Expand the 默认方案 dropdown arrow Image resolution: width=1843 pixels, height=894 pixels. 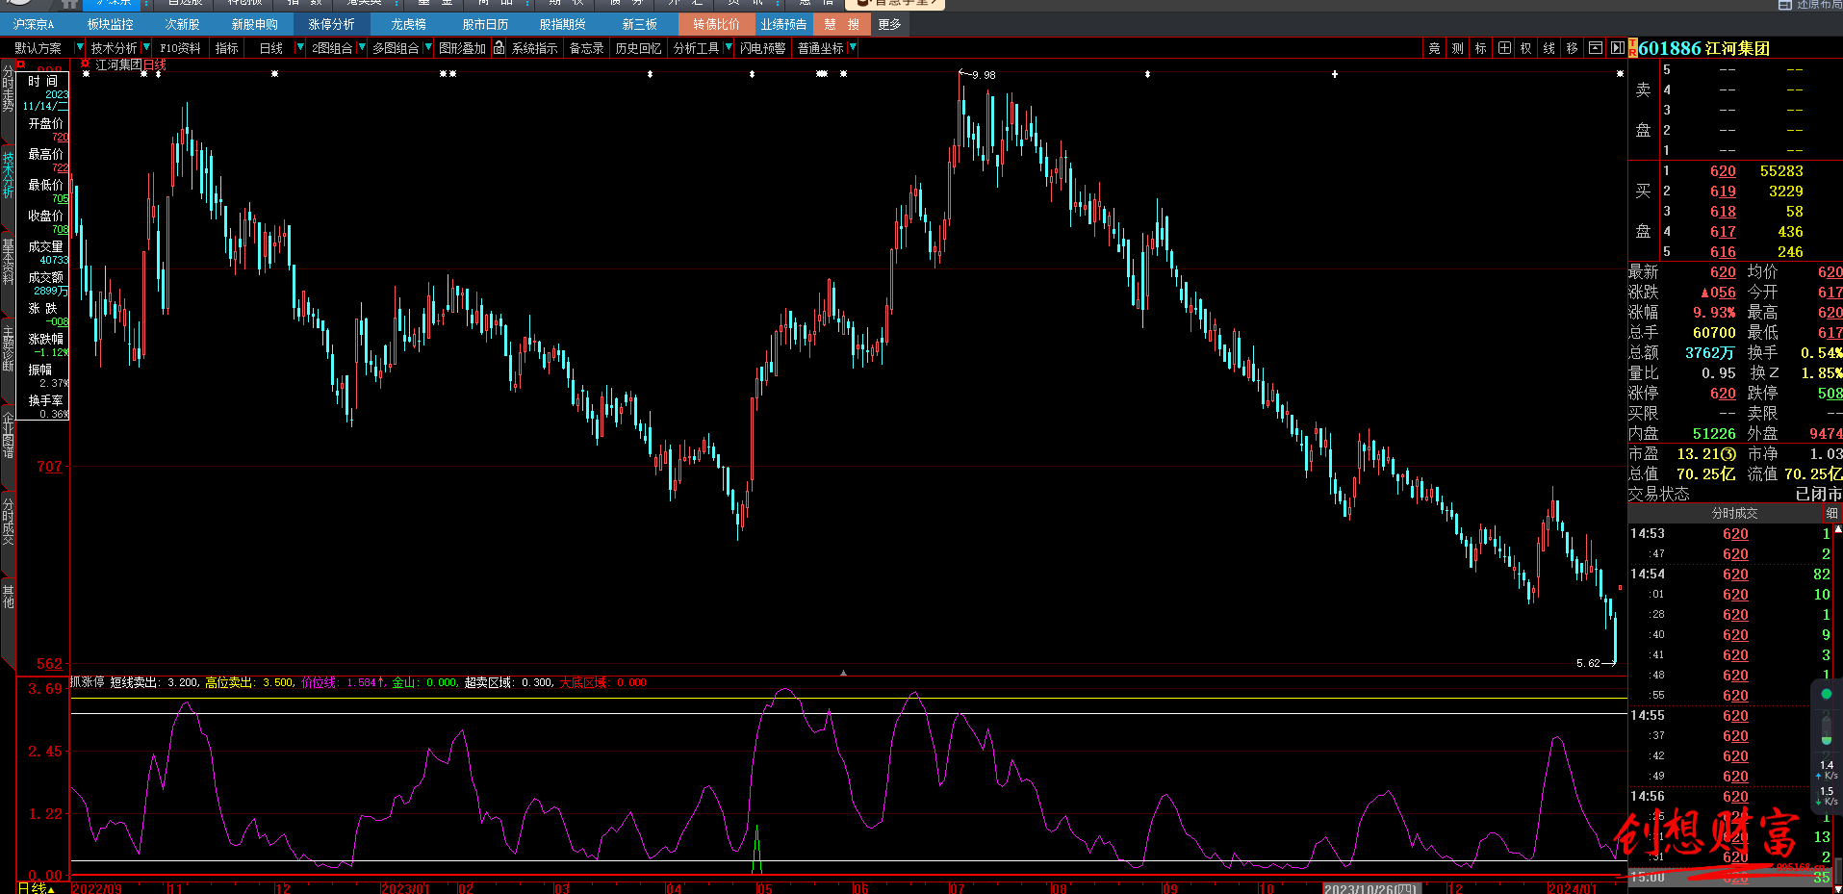pyautogui.click(x=79, y=47)
